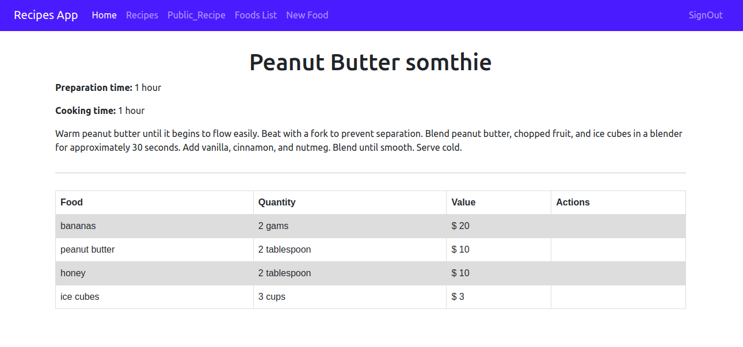Image resolution: width=743 pixels, height=347 pixels.
Task: Click the ice cubes food cell
Action: click(154, 297)
